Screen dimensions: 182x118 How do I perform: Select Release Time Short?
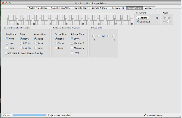pos(72,39)
